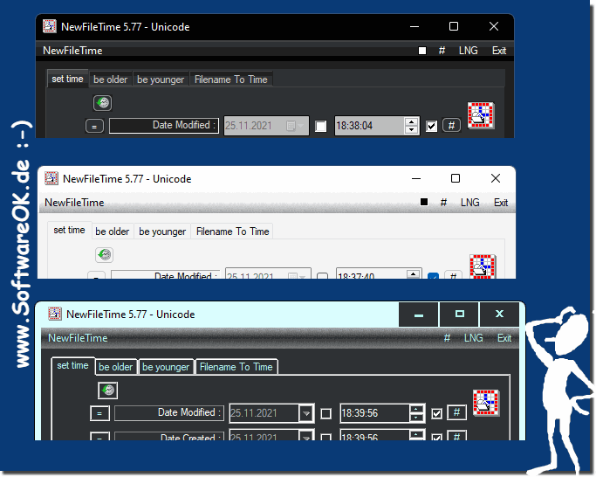Click the # button beside 18:39:56 Date Modified row

pos(457,412)
